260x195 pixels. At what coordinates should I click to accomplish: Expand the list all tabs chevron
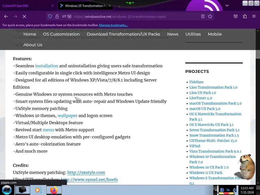(x=227, y=6)
